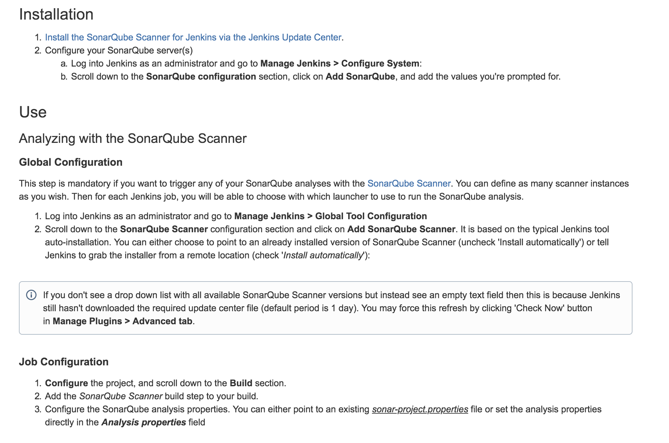Click the bold Build word in step one
This screenshot has width=669, height=443.
pos(241,383)
